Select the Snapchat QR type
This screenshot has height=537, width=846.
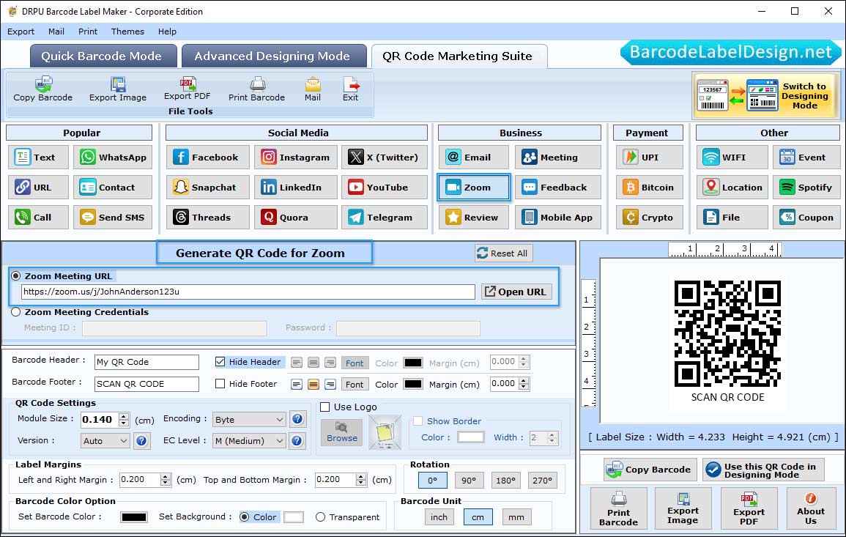[x=208, y=188]
